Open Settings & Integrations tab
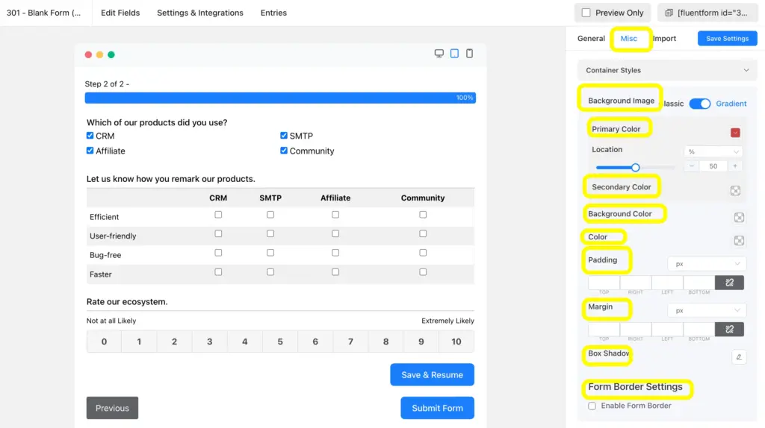The image size is (765, 428). click(x=200, y=13)
